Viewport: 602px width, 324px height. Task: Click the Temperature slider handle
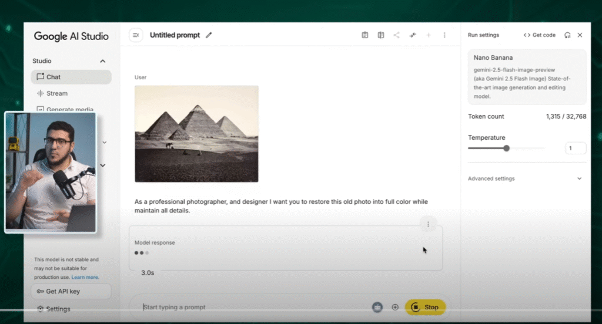click(506, 148)
